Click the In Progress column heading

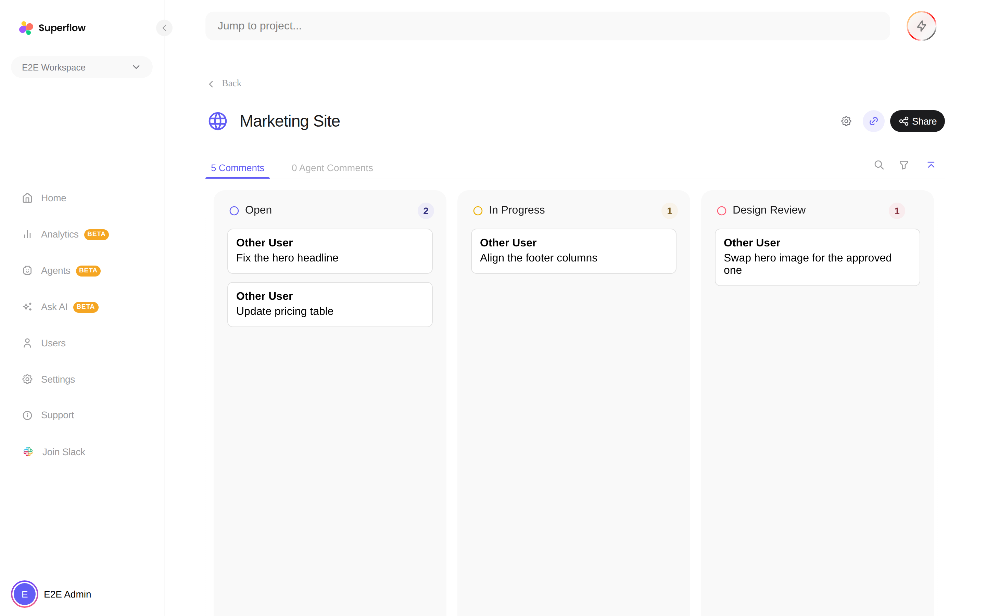(x=517, y=210)
